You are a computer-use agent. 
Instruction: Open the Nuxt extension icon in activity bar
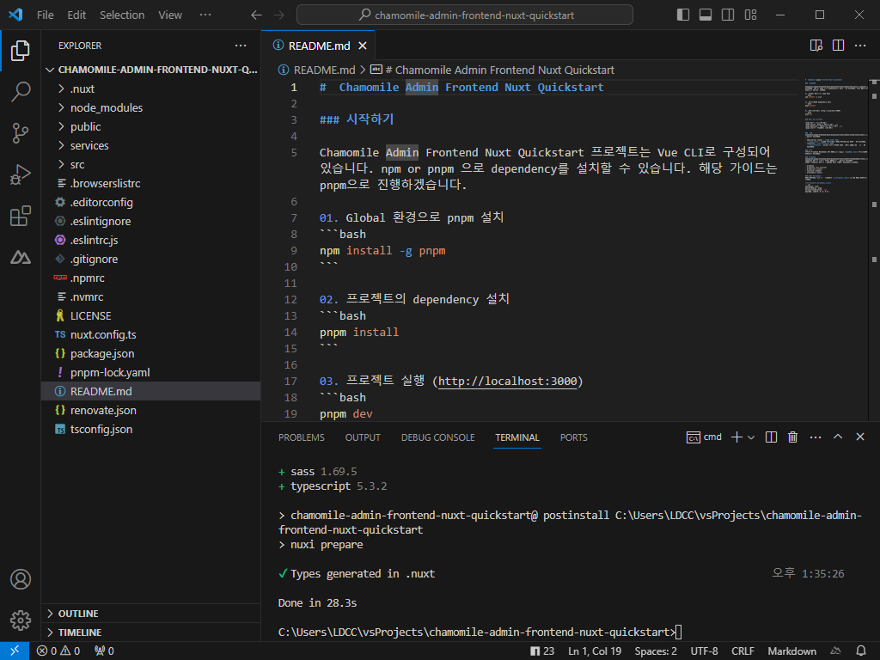tap(21, 258)
